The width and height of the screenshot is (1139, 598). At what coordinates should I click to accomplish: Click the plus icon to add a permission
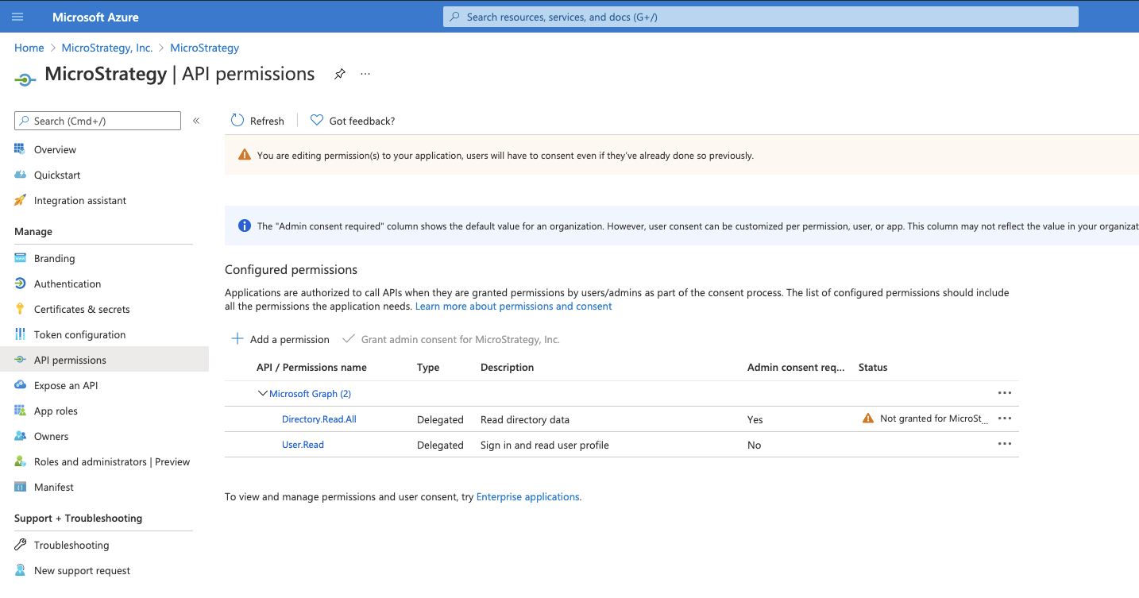point(237,339)
